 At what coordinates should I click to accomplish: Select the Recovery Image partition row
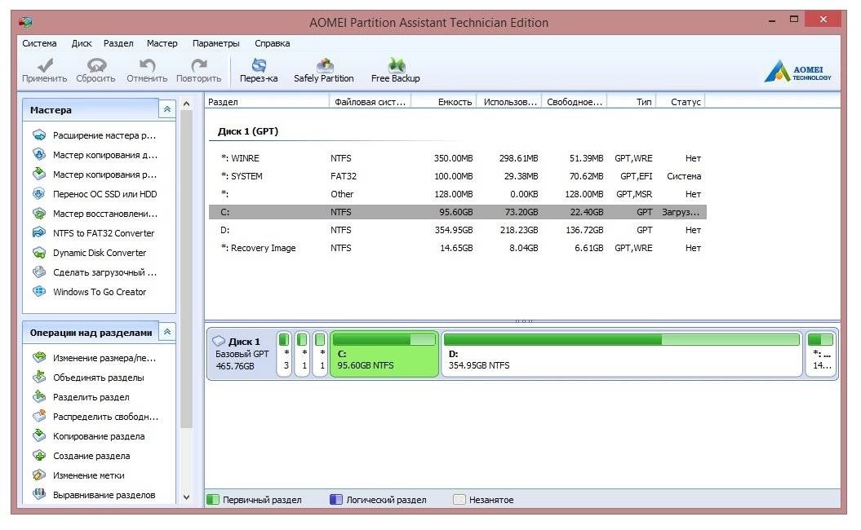457,248
